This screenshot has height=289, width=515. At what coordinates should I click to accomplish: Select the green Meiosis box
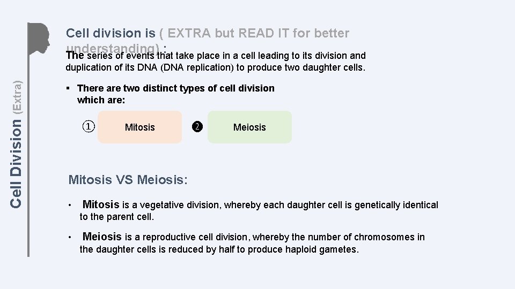249,127
